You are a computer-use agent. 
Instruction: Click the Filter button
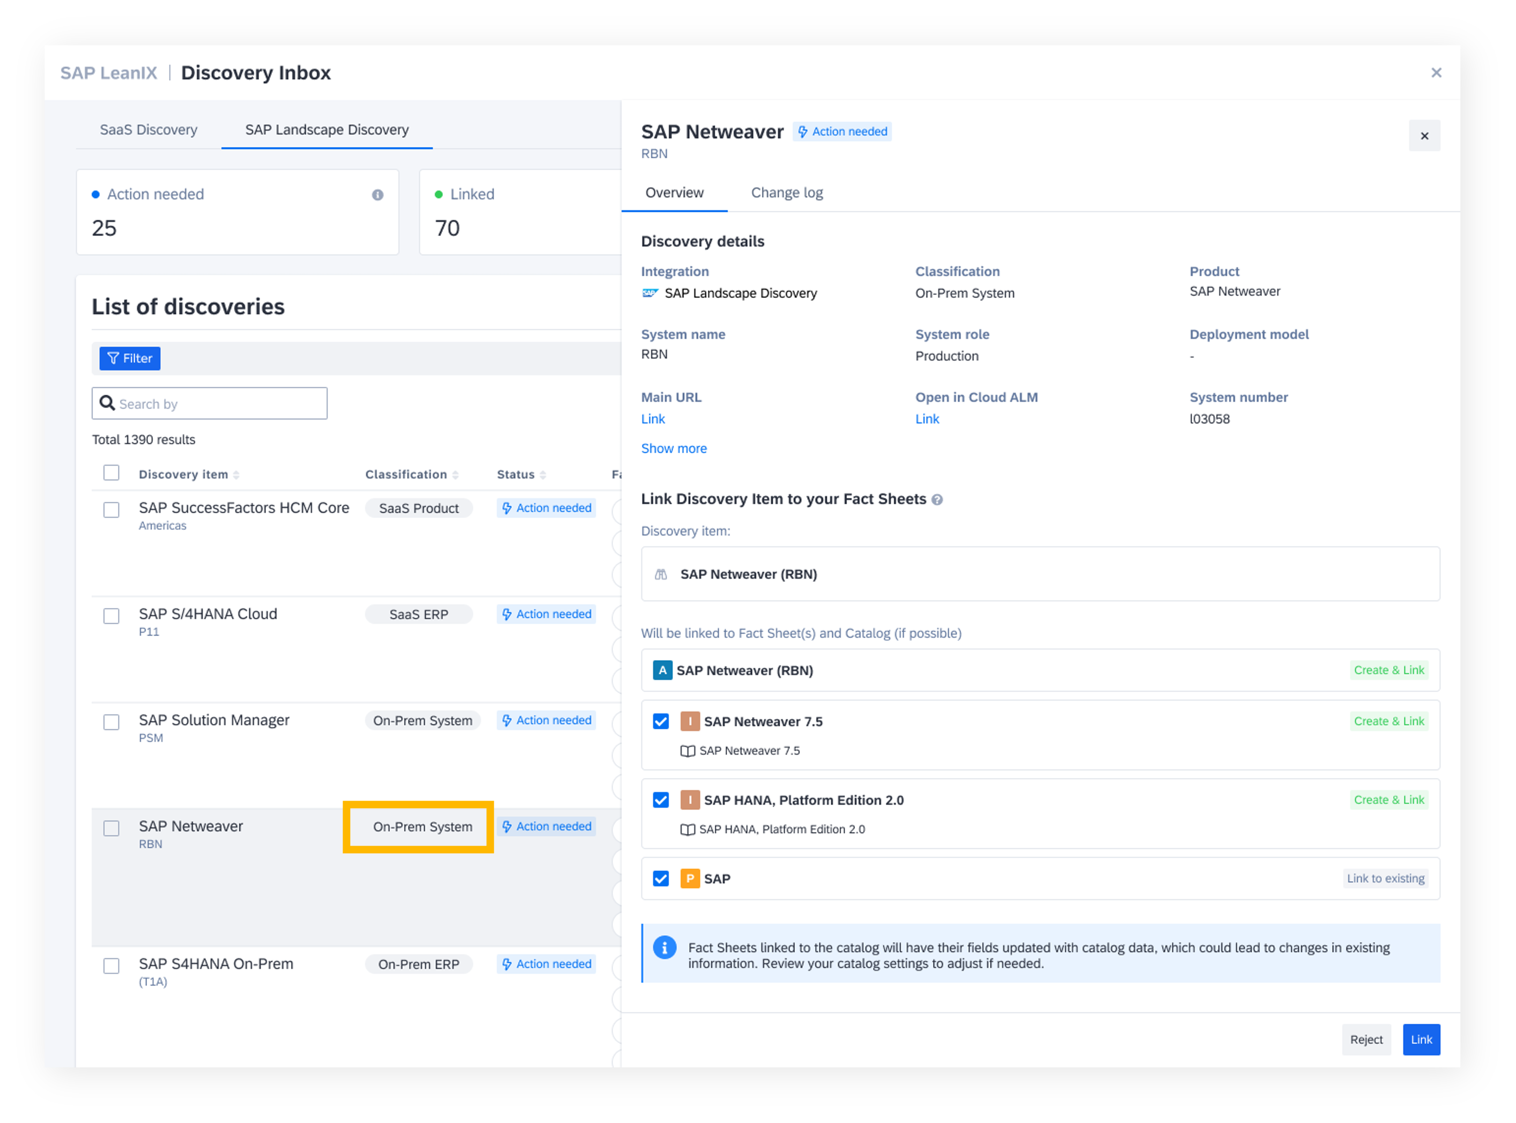coord(129,358)
